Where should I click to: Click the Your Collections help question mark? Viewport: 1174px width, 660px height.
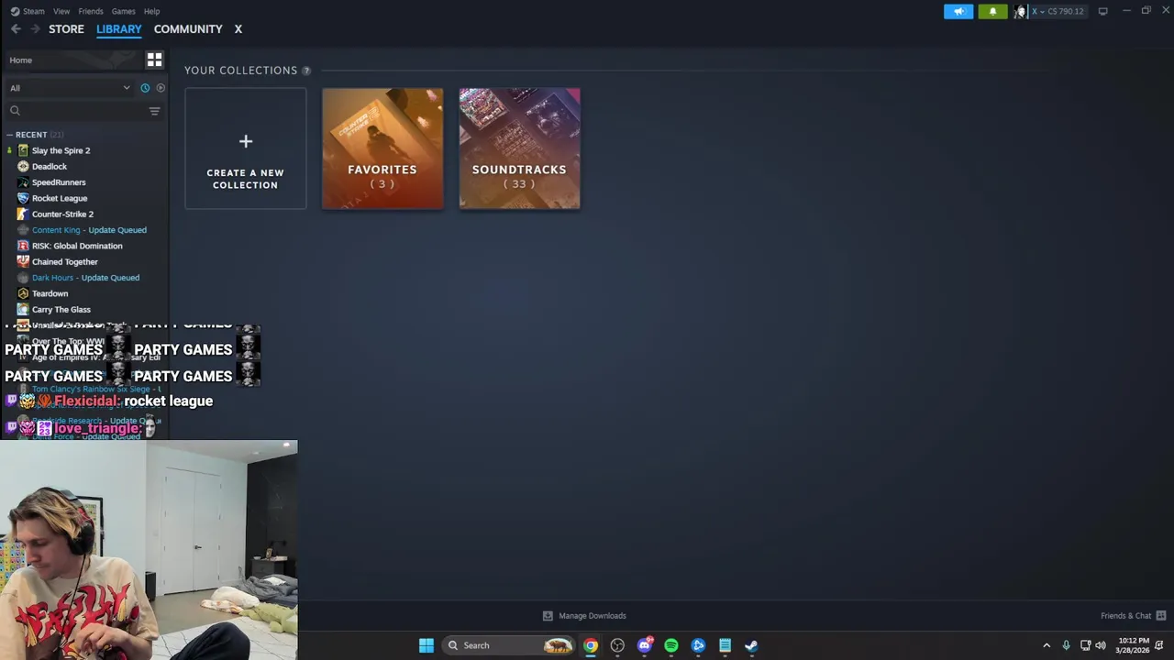(306, 71)
